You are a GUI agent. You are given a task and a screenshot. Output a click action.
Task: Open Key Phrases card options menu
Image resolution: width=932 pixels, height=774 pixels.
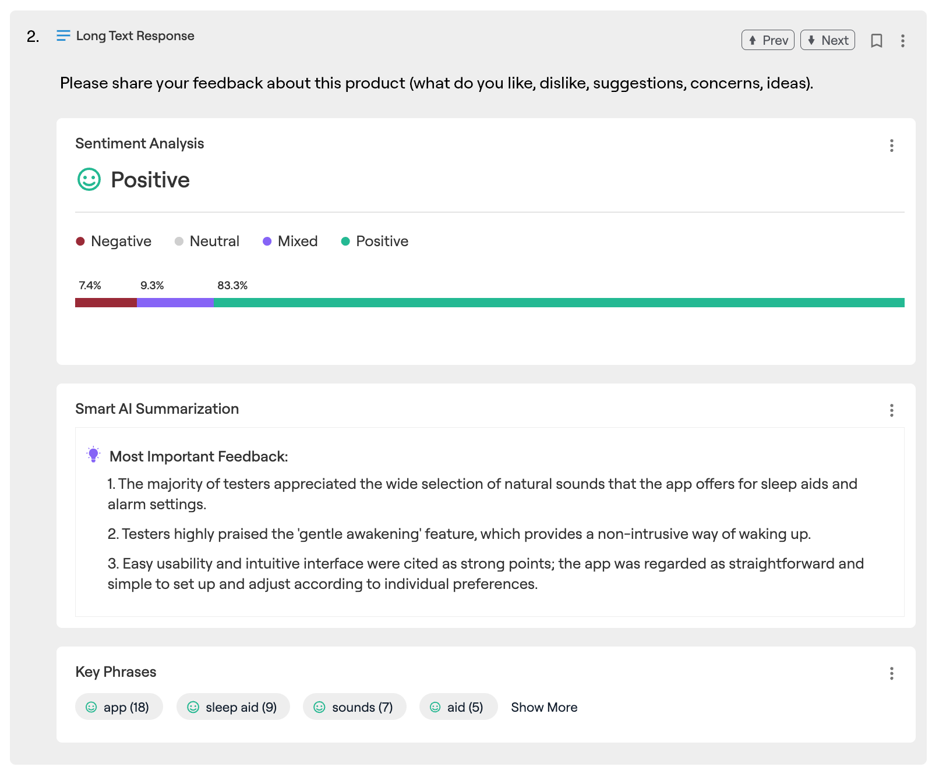[891, 673]
